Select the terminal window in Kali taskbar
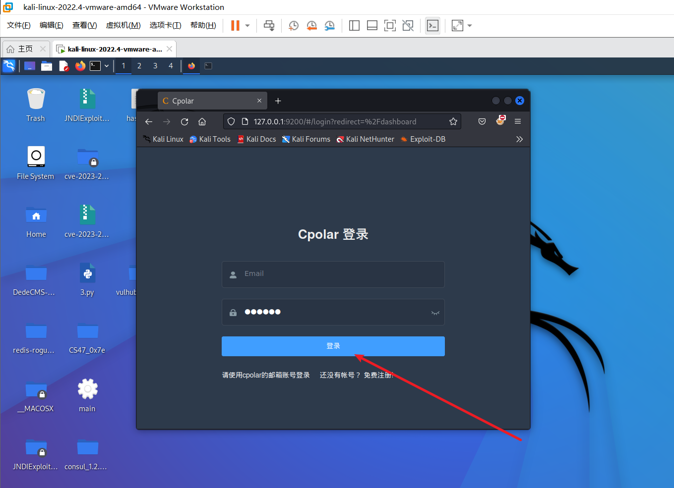The height and width of the screenshot is (488, 674). coord(208,66)
